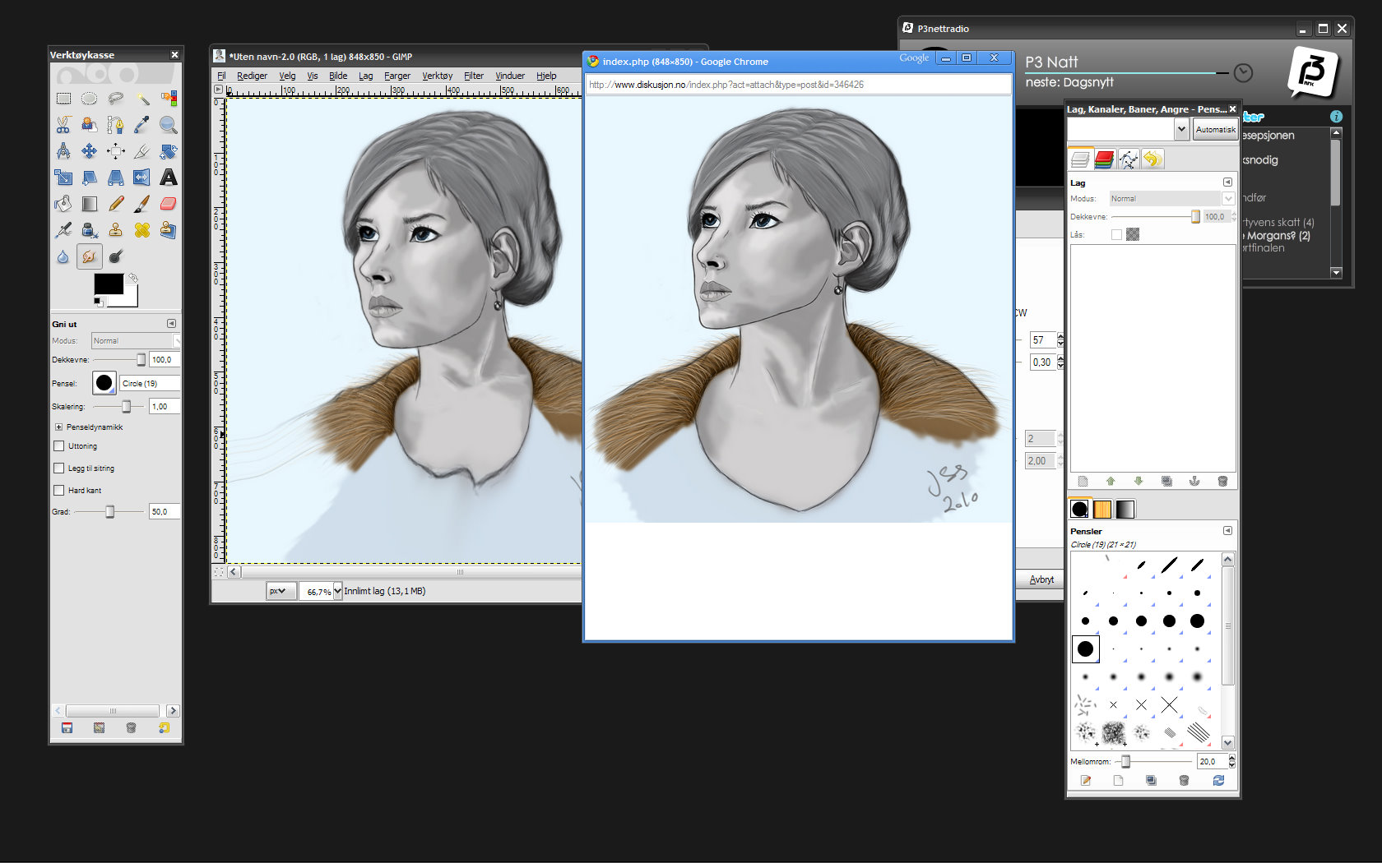Switch to the Undo History tab

tap(1152, 159)
